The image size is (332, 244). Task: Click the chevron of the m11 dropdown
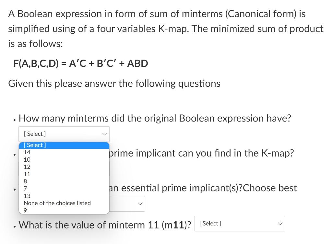[x=279, y=224]
